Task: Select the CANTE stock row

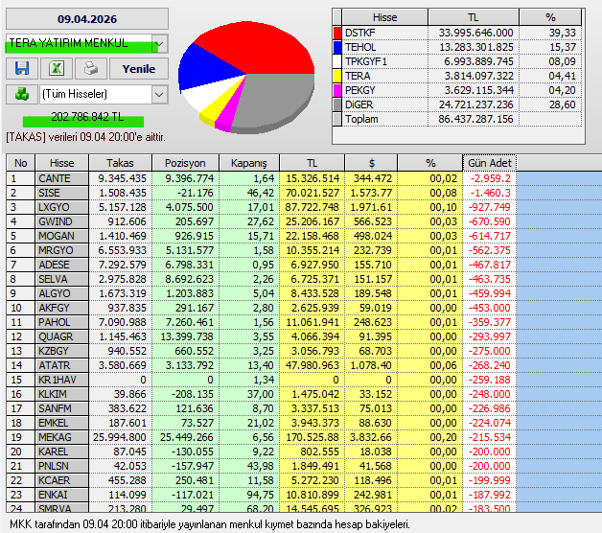Action: [261, 178]
